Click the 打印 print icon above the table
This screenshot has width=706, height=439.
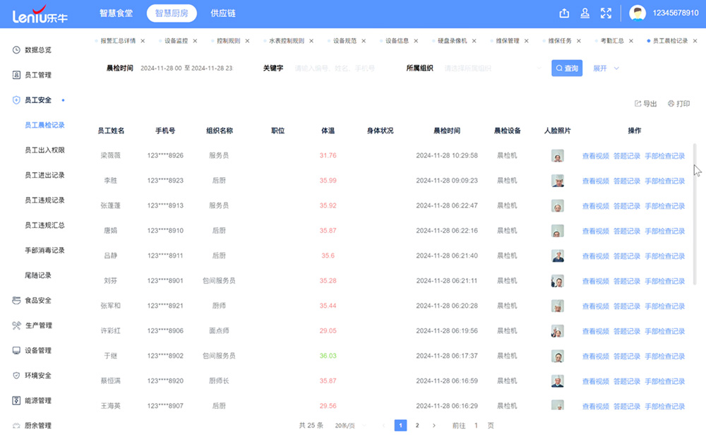tap(673, 103)
